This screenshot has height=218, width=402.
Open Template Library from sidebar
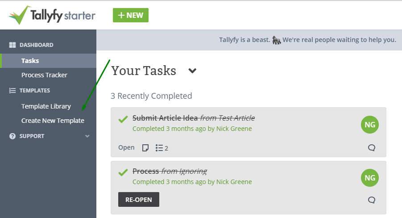pos(46,106)
